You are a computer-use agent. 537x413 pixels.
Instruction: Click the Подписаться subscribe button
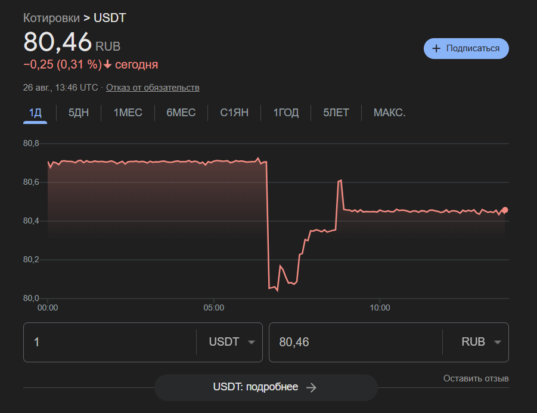466,48
